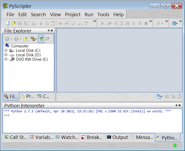Click the Open file icon in main toolbar
This screenshot has height=151, width=185.
click(x=14, y=23)
